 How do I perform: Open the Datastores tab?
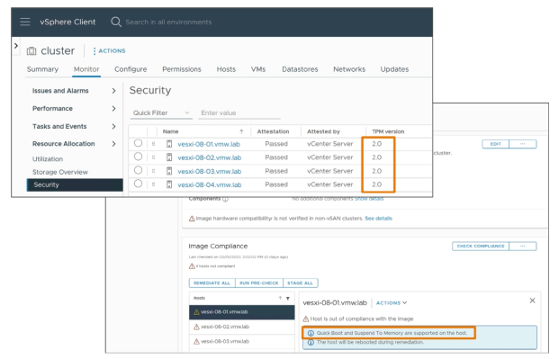[x=300, y=69]
